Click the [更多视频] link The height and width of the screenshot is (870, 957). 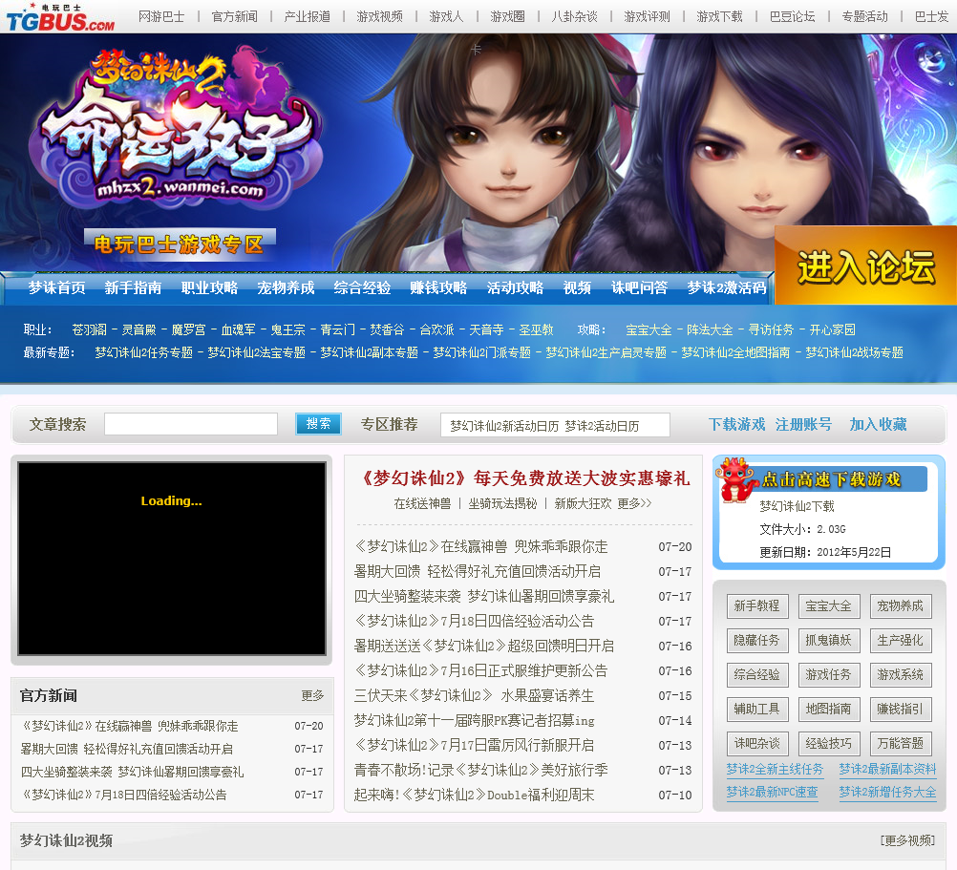click(x=907, y=840)
